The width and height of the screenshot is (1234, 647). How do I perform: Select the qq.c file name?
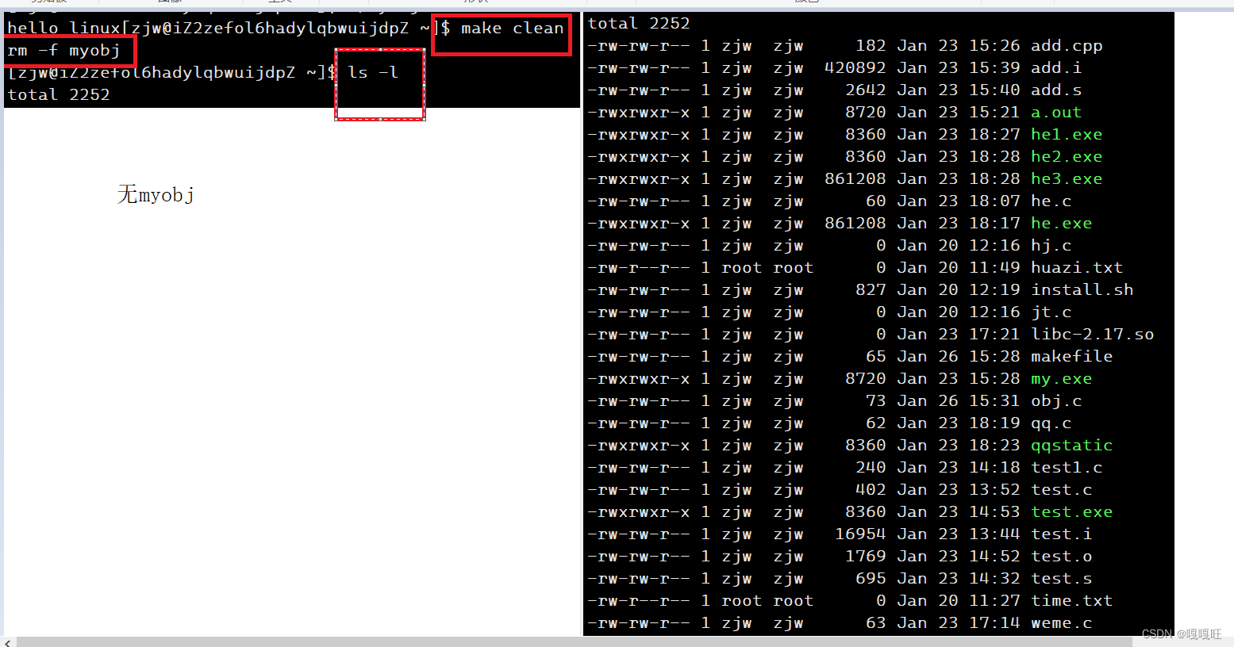coord(1051,423)
